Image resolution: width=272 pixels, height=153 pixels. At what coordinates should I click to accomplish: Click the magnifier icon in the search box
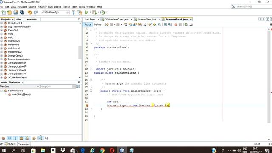pos(233,7)
